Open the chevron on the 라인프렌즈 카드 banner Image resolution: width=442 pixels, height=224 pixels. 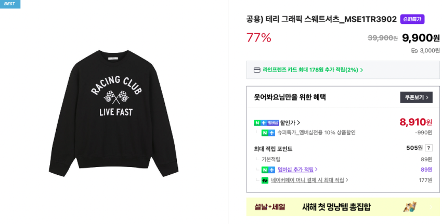(361, 70)
